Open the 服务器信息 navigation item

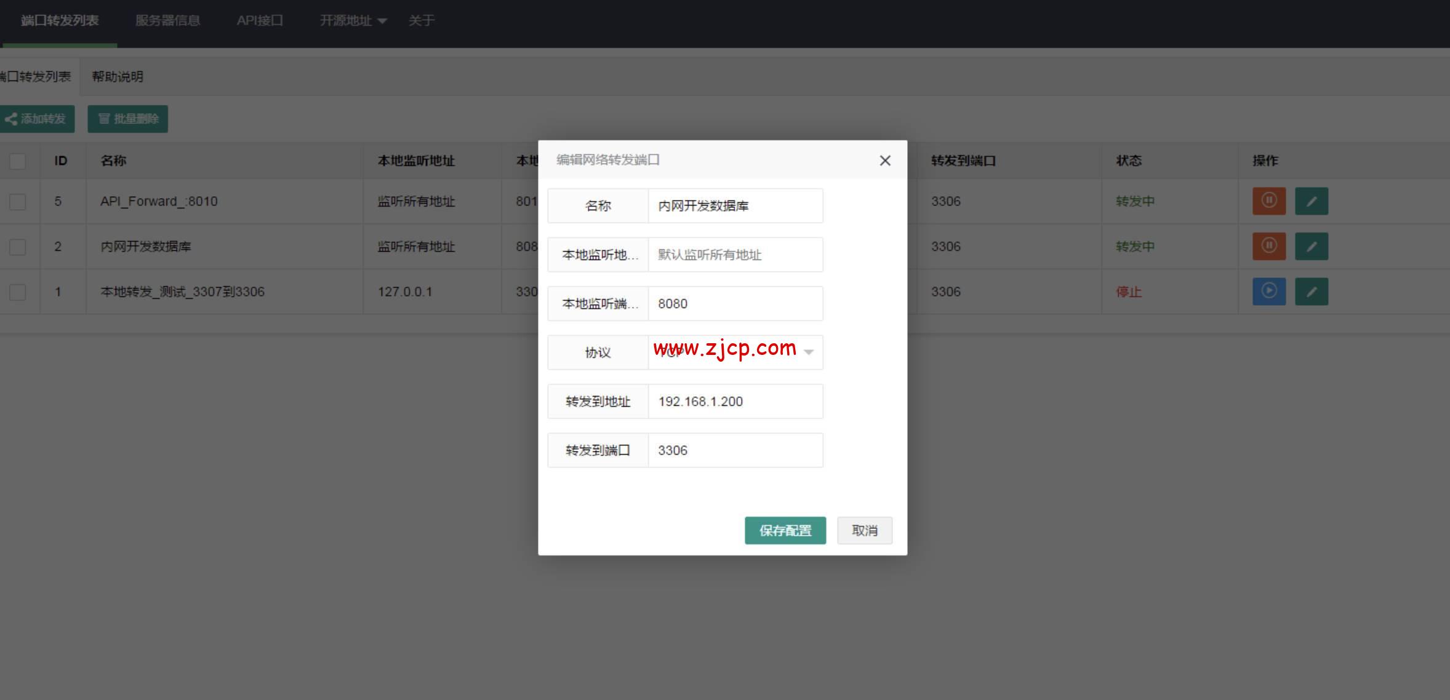[167, 21]
